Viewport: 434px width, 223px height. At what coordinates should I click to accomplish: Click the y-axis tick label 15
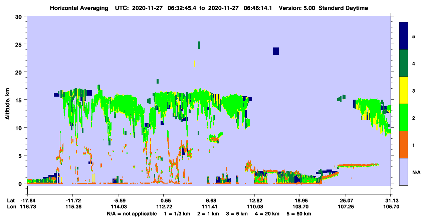(19, 100)
